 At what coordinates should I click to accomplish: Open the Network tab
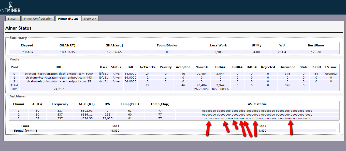[90, 19]
